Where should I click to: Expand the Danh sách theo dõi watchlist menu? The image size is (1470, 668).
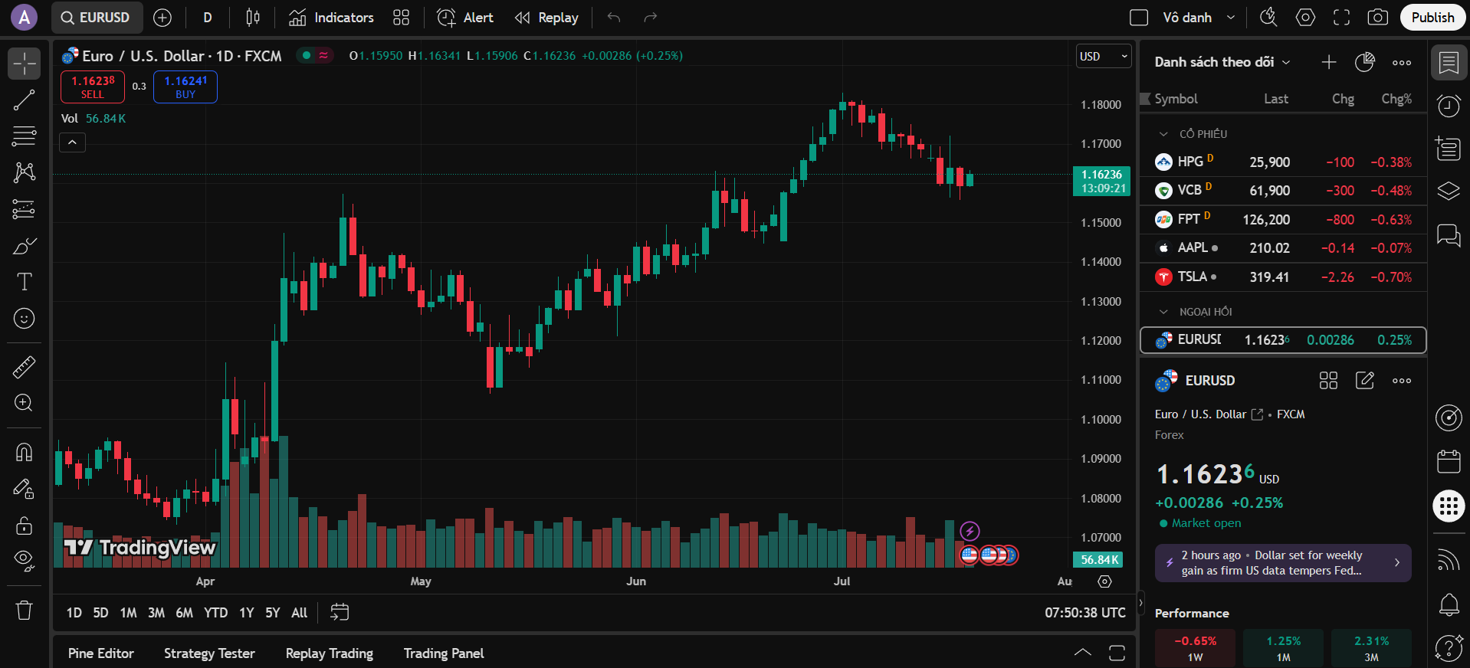[1222, 62]
